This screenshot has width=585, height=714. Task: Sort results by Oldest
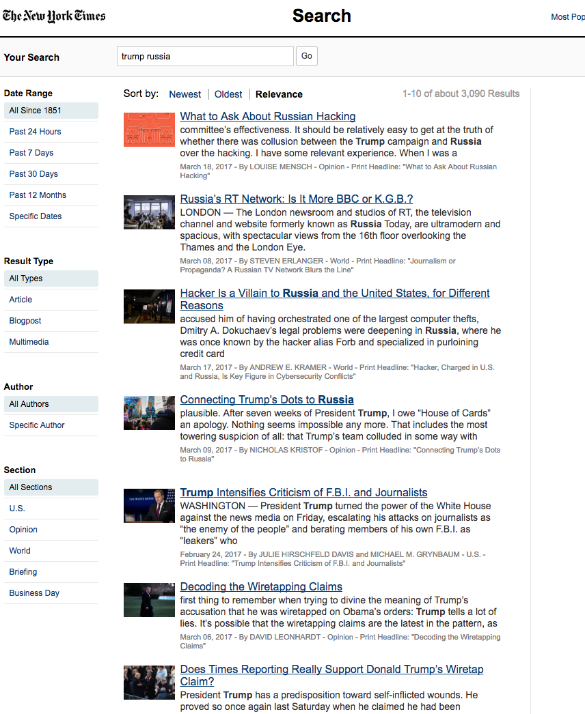click(228, 94)
